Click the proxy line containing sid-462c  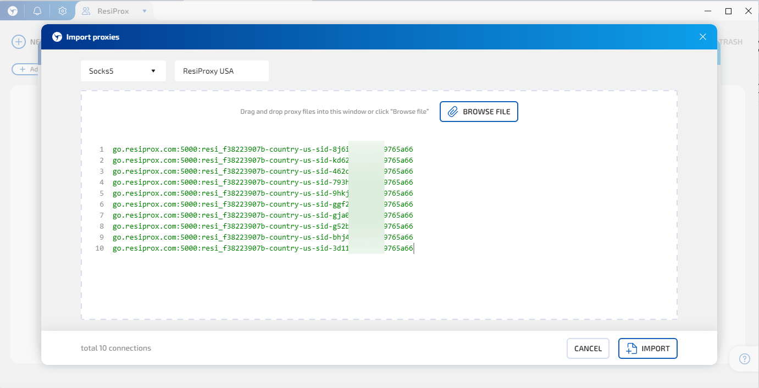tap(263, 171)
